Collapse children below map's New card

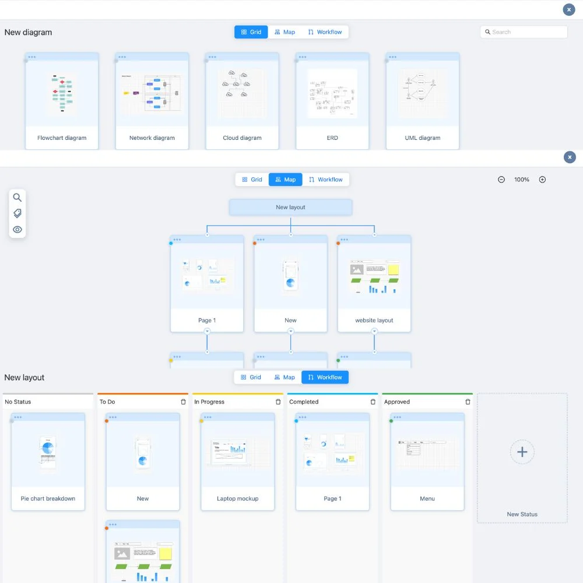291,331
